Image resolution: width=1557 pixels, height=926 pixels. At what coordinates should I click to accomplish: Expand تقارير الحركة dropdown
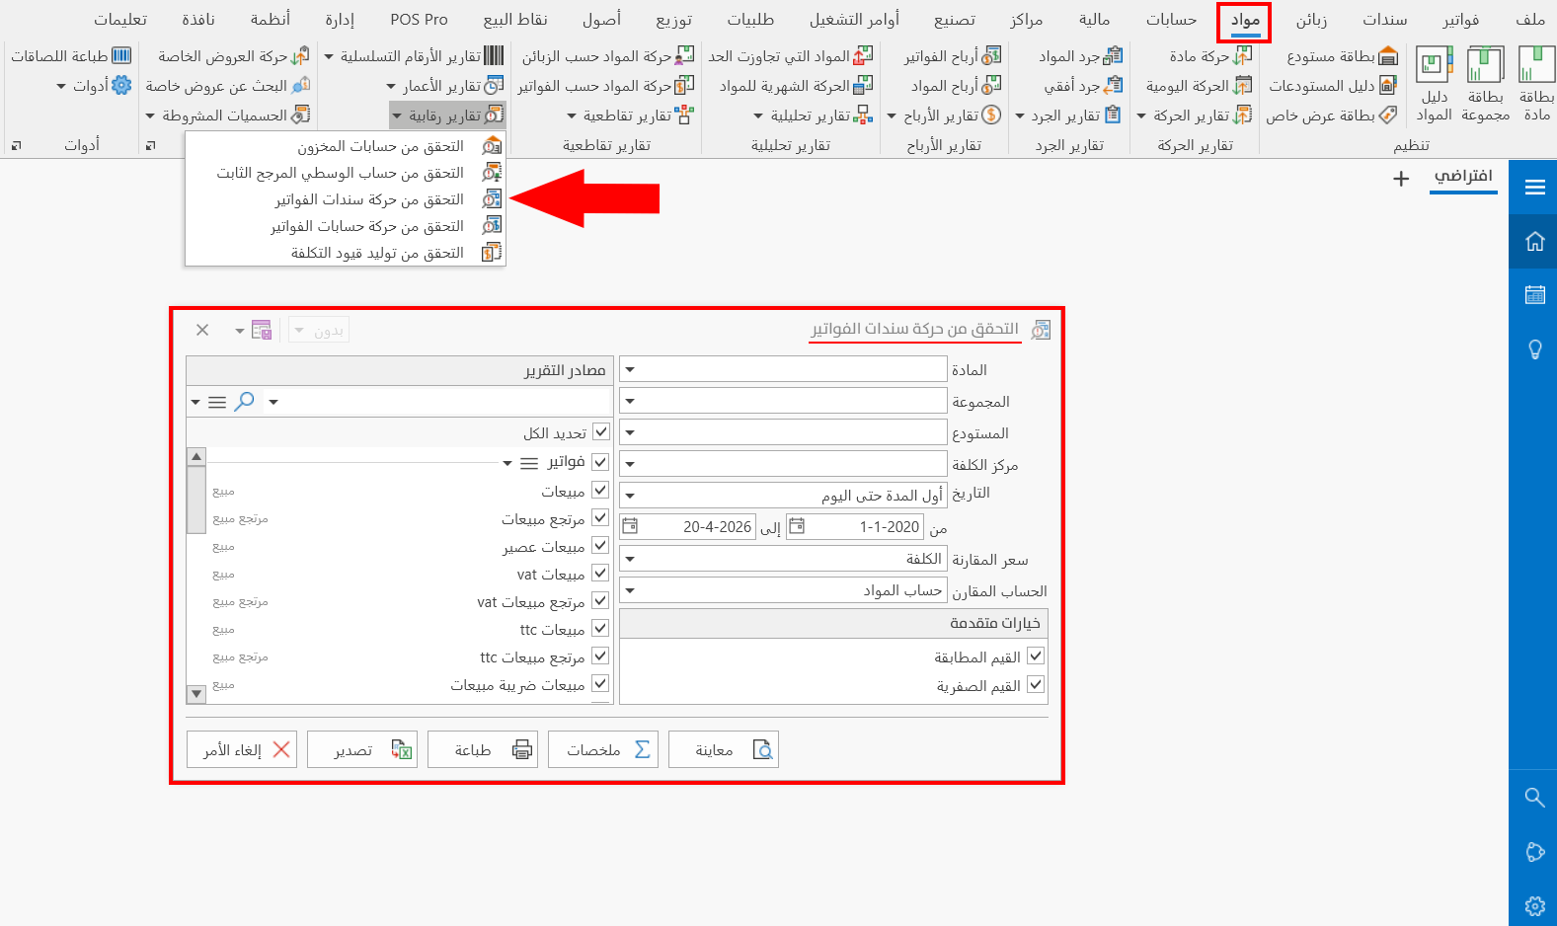point(1195,116)
